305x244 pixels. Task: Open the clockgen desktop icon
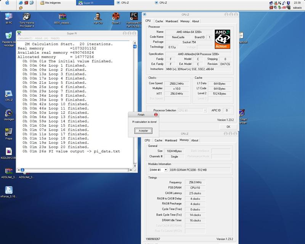9,113
